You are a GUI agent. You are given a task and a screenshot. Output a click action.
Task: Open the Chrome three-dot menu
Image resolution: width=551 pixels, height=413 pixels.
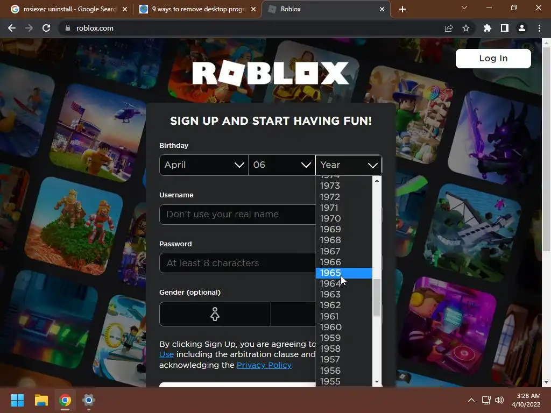tap(539, 28)
